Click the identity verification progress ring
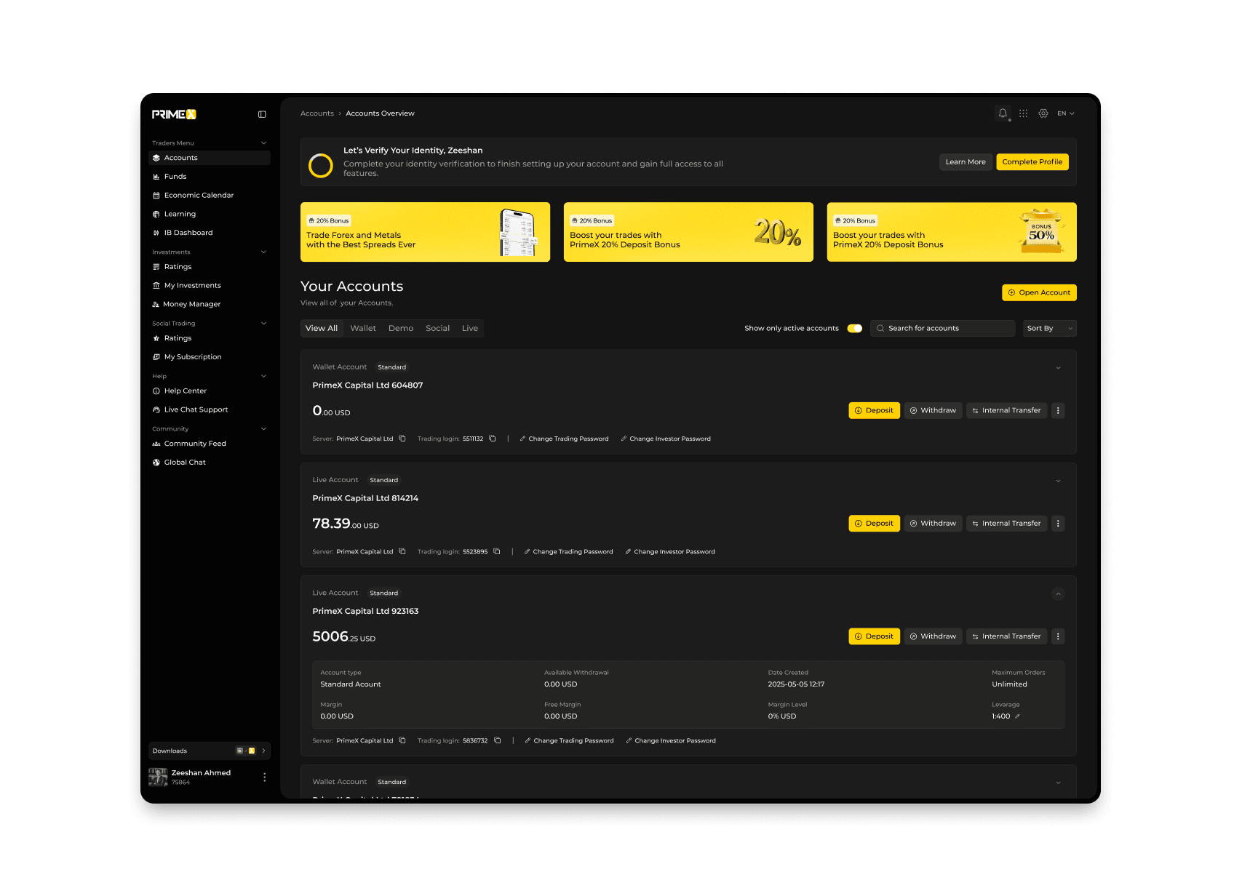Screen dimensions: 1242x896 321,166
